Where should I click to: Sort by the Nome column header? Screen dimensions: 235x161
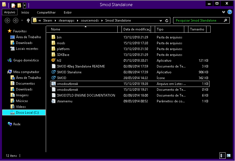pyautogui.click(x=82, y=29)
